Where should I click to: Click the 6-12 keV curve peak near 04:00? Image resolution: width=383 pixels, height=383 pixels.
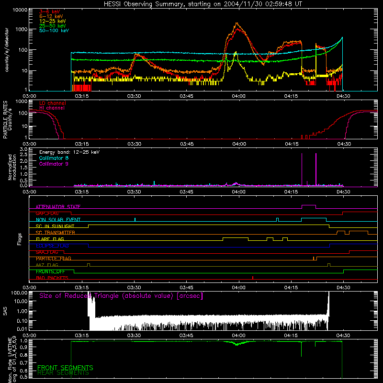pyautogui.click(x=236, y=23)
